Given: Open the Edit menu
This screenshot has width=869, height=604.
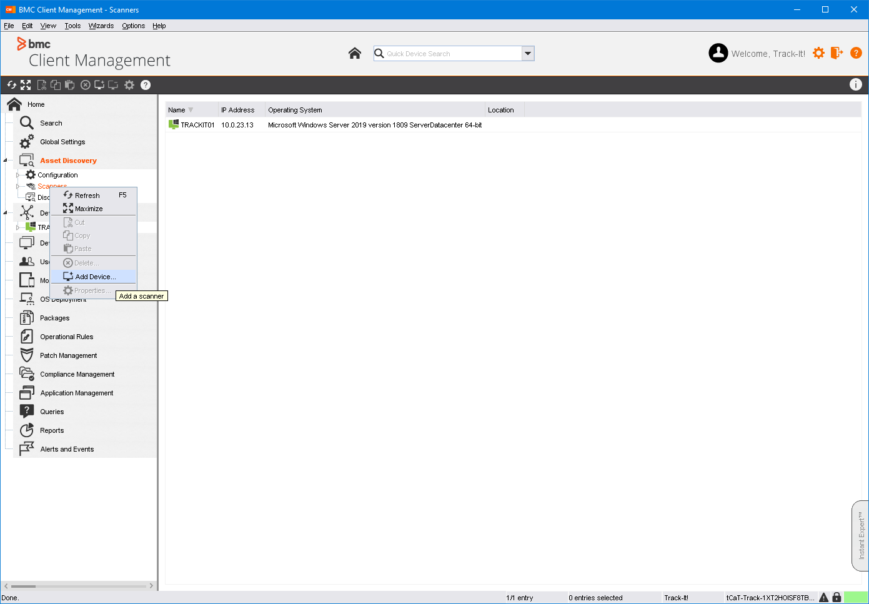Looking at the screenshot, I should (x=27, y=26).
